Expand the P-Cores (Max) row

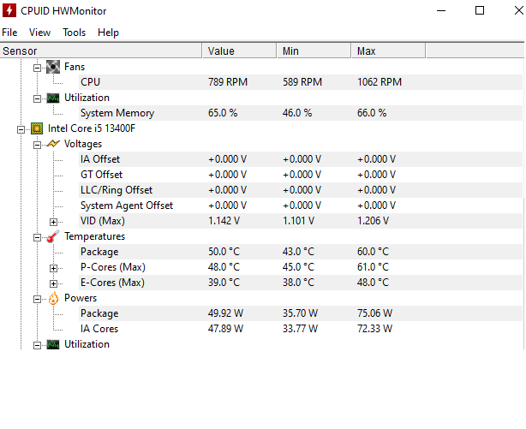tap(53, 268)
